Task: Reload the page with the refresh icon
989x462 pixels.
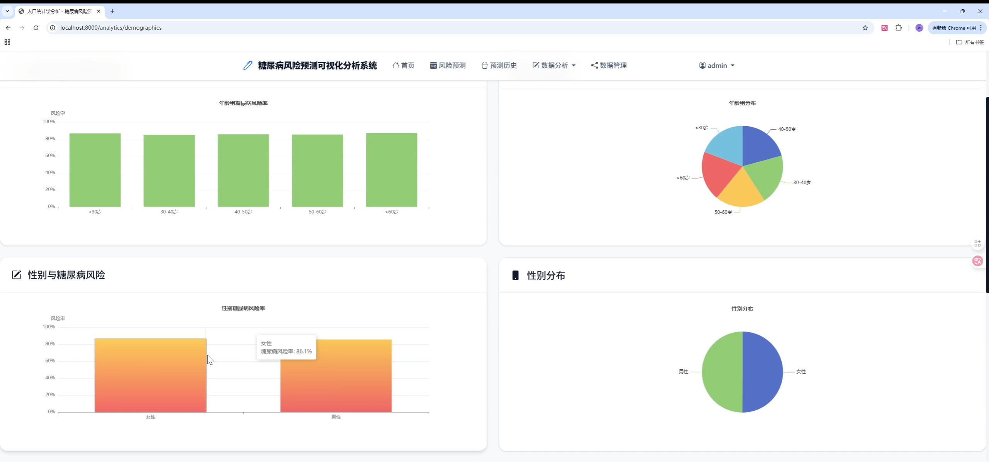Action: 36,28
